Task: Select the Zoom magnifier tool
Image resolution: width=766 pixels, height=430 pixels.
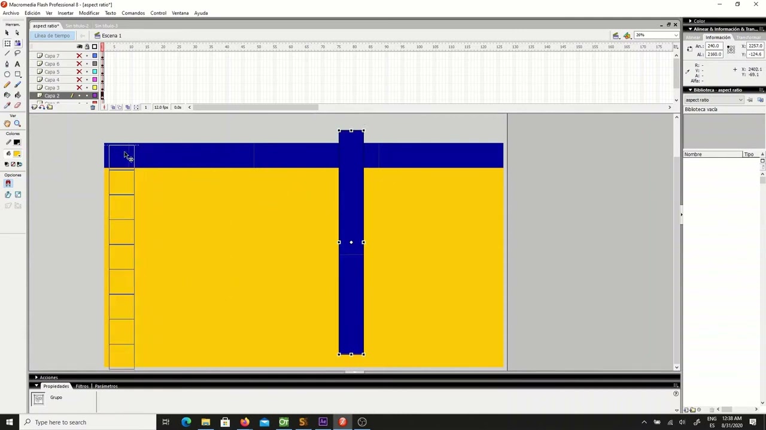Action: (17, 124)
